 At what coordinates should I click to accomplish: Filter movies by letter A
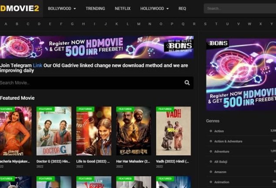click(6, 24)
